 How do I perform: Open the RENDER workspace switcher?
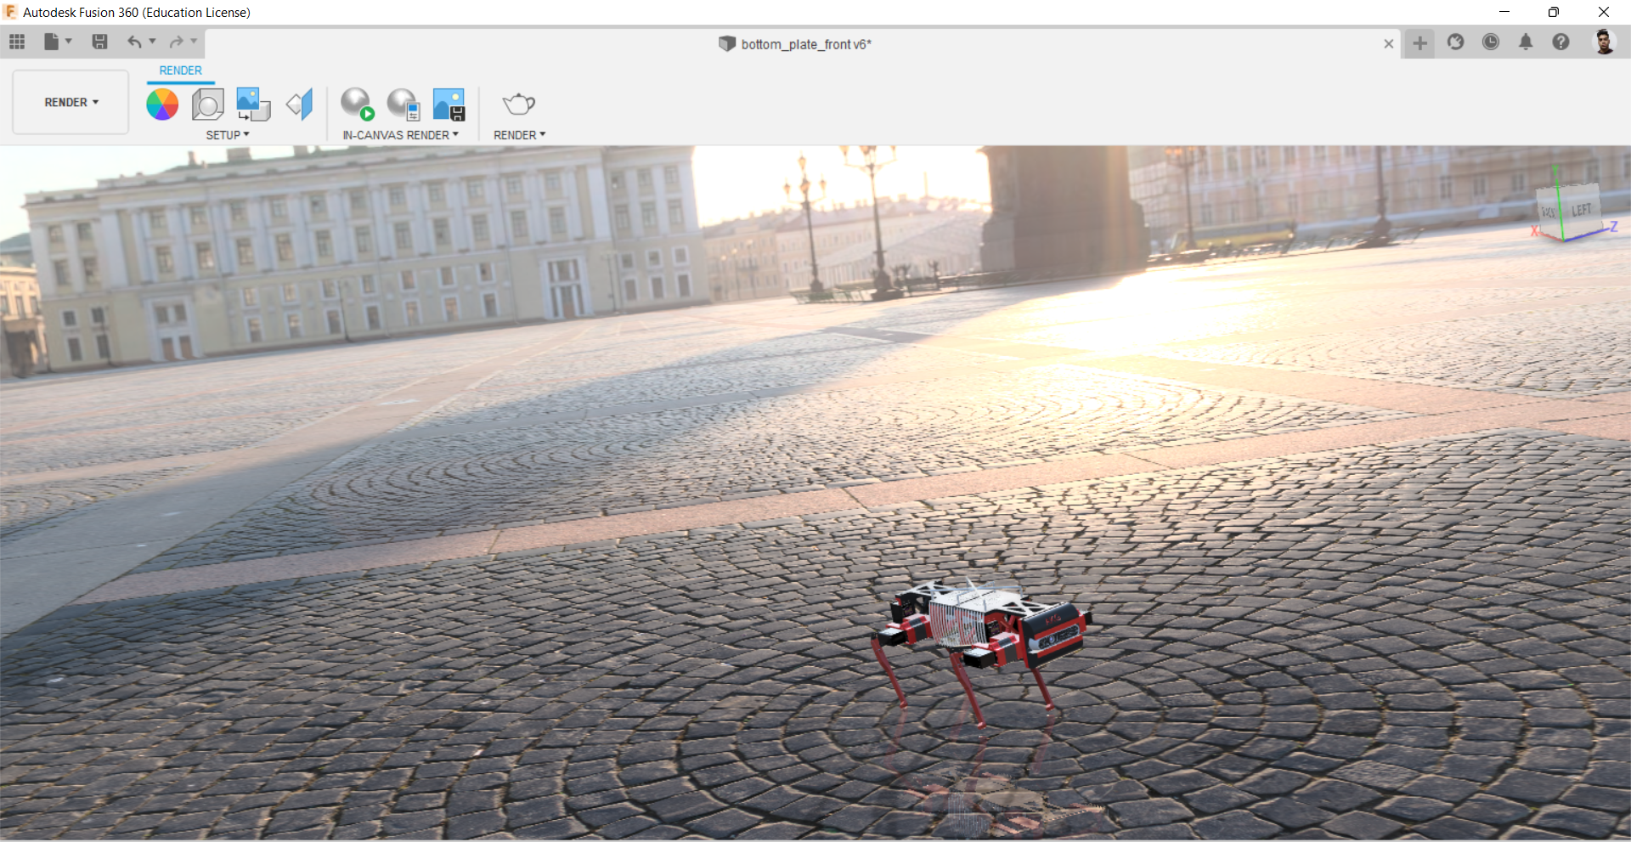tap(71, 102)
